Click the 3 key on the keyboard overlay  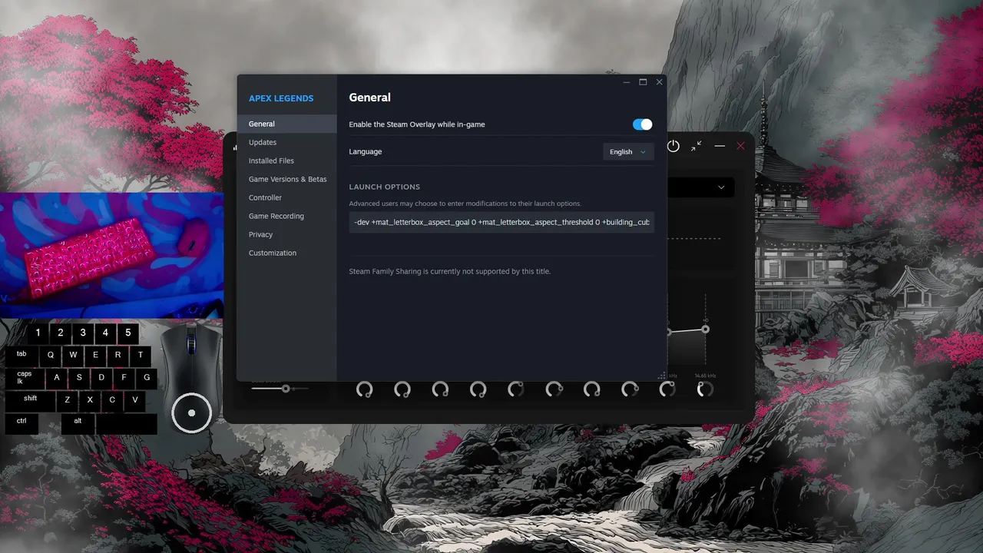coord(83,333)
